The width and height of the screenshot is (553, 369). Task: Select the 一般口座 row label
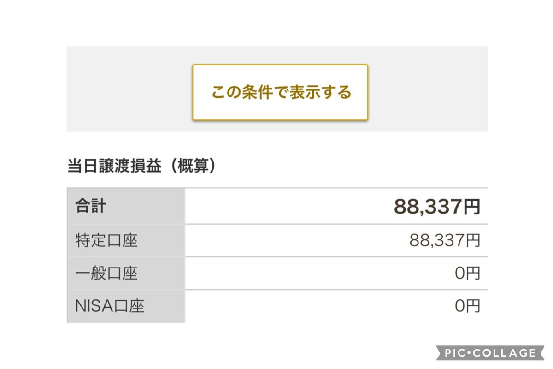click(x=106, y=274)
